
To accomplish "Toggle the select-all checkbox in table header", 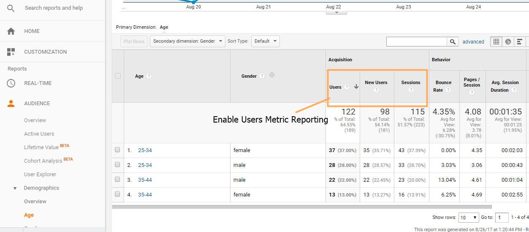I will [118, 76].
